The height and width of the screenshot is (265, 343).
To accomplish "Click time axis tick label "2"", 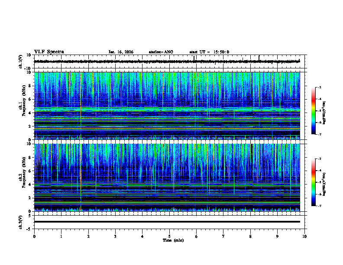I will [x=88, y=236].
